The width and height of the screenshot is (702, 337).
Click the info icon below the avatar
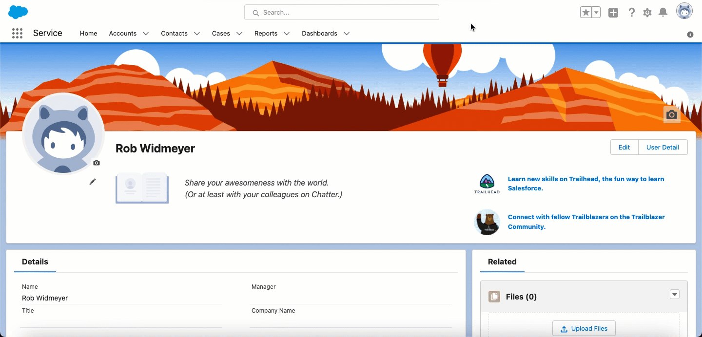click(690, 35)
